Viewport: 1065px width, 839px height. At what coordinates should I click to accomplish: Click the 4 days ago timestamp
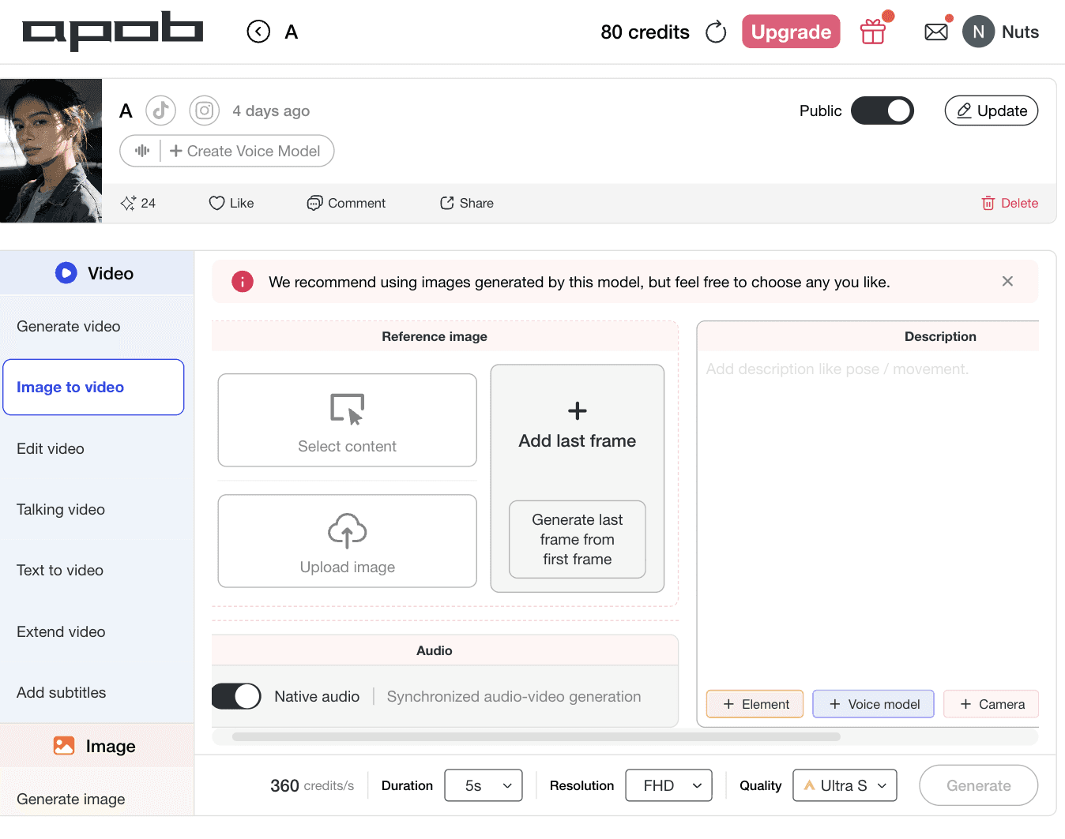pyautogui.click(x=271, y=111)
